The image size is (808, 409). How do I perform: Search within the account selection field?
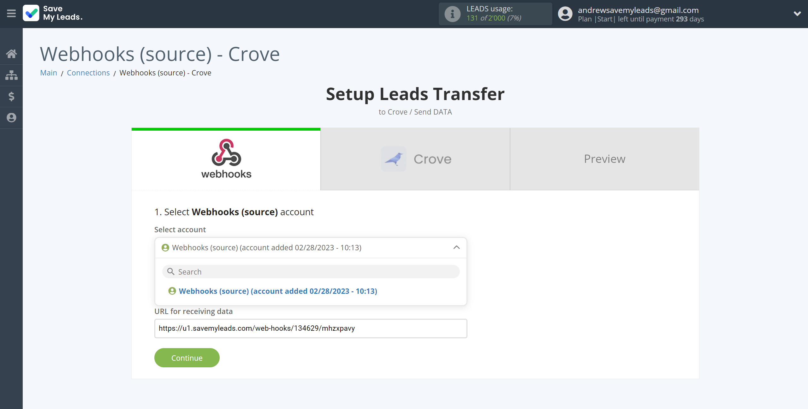pos(311,271)
